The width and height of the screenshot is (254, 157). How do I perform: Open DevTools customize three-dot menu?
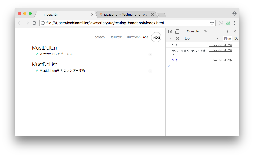[228, 31]
